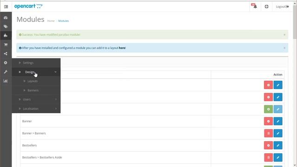This screenshot has width=297, height=167.
Task: Edit the Banner module
Action: (278, 121)
